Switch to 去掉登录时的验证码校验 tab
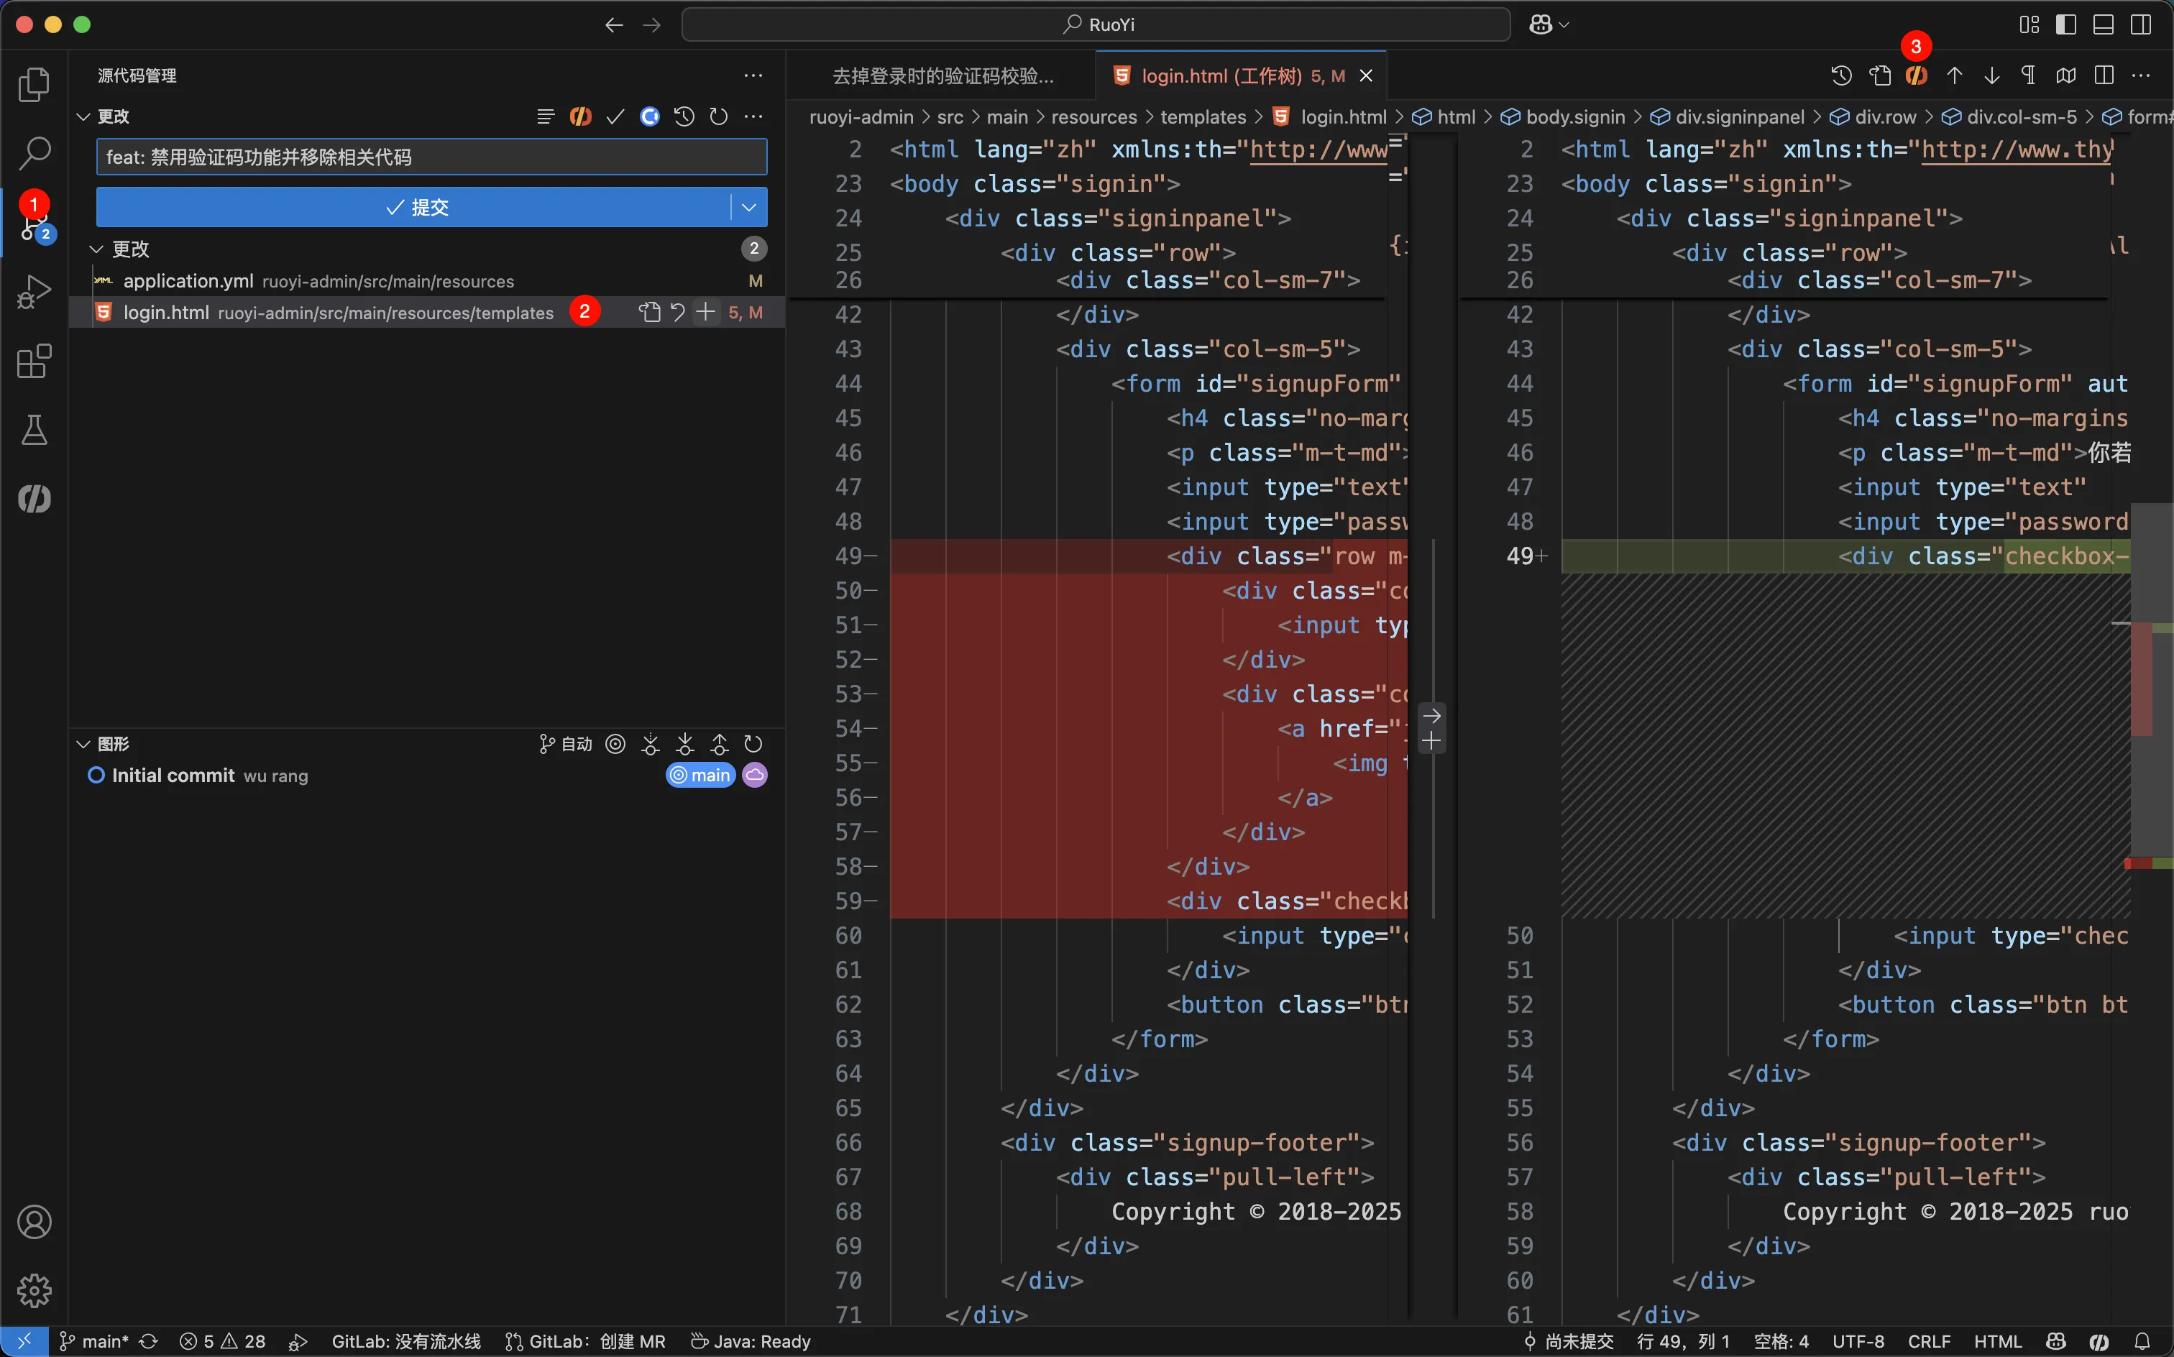2174x1357 pixels. tap(942, 76)
